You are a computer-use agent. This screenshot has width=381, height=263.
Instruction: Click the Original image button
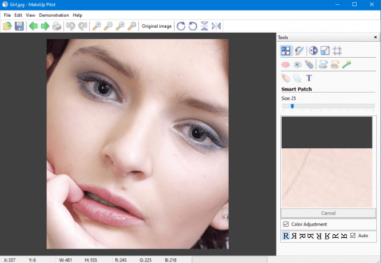156,26
